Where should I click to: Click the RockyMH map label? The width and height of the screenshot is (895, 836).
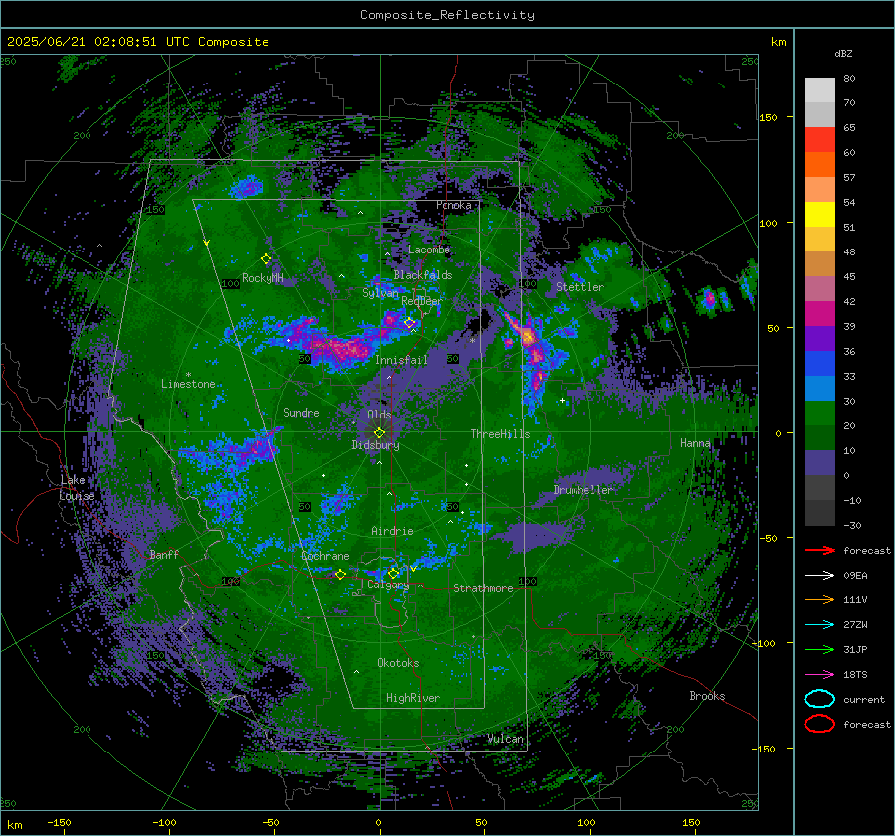263,278
